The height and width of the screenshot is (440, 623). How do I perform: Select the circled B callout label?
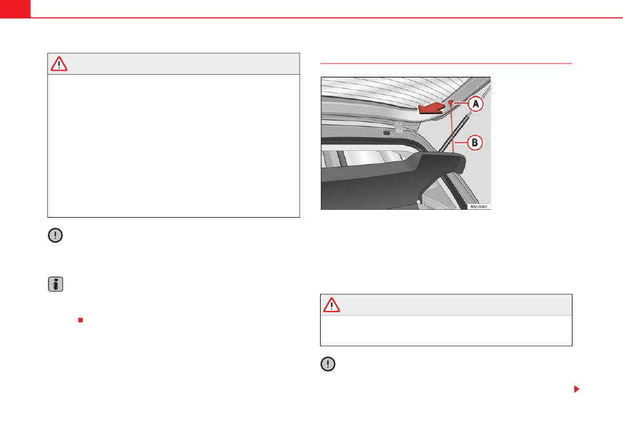point(474,142)
